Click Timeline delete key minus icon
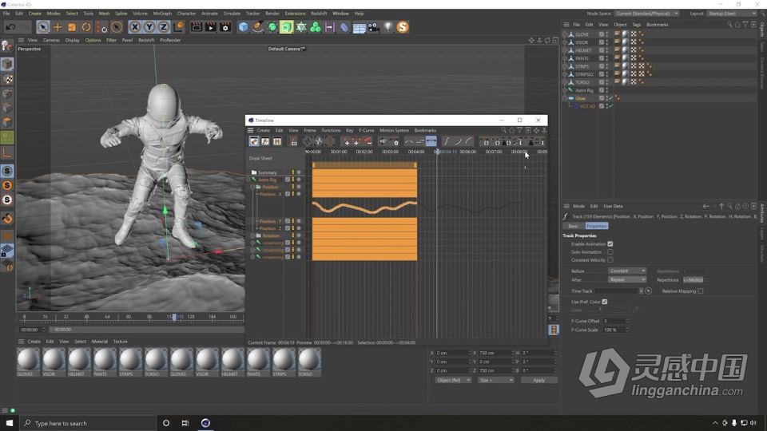This screenshot has height=431, width=767. 368,141
